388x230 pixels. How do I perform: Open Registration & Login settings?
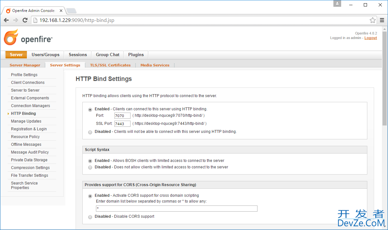(29, 129)
